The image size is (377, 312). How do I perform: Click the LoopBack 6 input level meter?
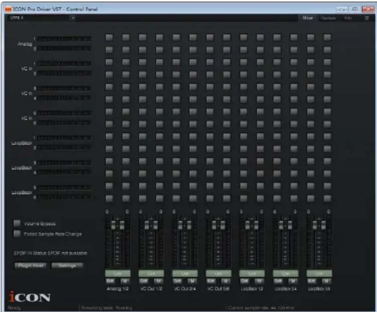(x=64, y=197)
